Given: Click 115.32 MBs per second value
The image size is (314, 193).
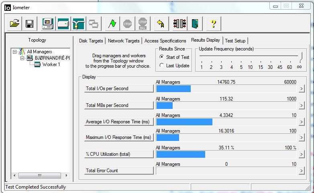Looking at the screenshot, I should pos(226,99).
